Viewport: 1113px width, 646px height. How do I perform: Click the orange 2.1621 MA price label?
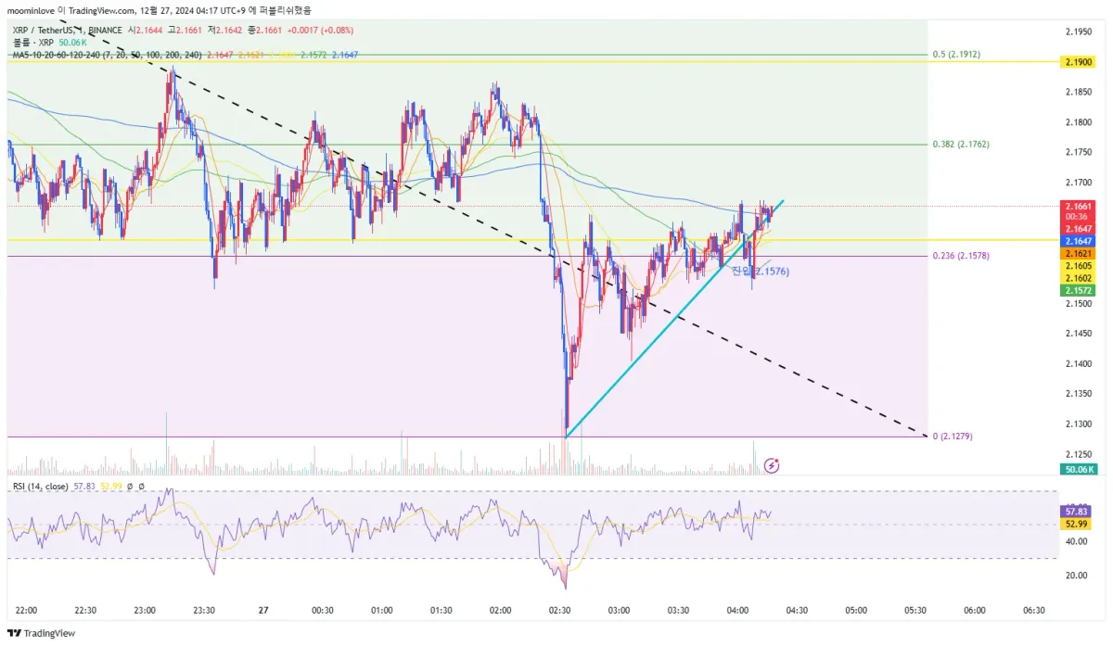pos(1079,253)
